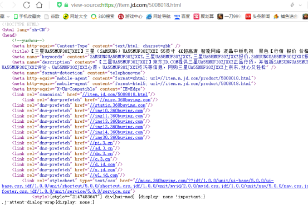
Task: Open 一刀999 bookmark
Action: coord(229,17)
